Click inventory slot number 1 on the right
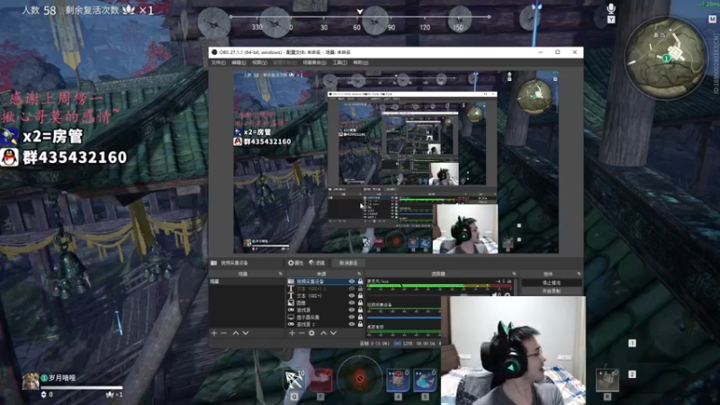This screenshot has height=405, width=720. click(632, 343)
